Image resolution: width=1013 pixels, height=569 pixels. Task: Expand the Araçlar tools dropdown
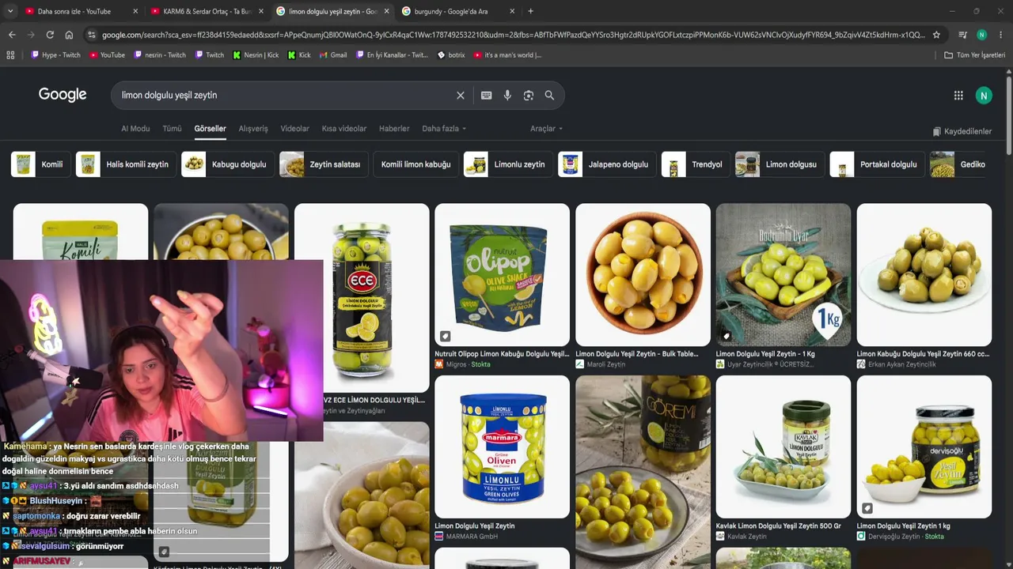[x=546, y=129]
